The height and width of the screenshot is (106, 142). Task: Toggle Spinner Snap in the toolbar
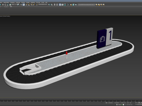pyautogui.click(x=34, y=5)
